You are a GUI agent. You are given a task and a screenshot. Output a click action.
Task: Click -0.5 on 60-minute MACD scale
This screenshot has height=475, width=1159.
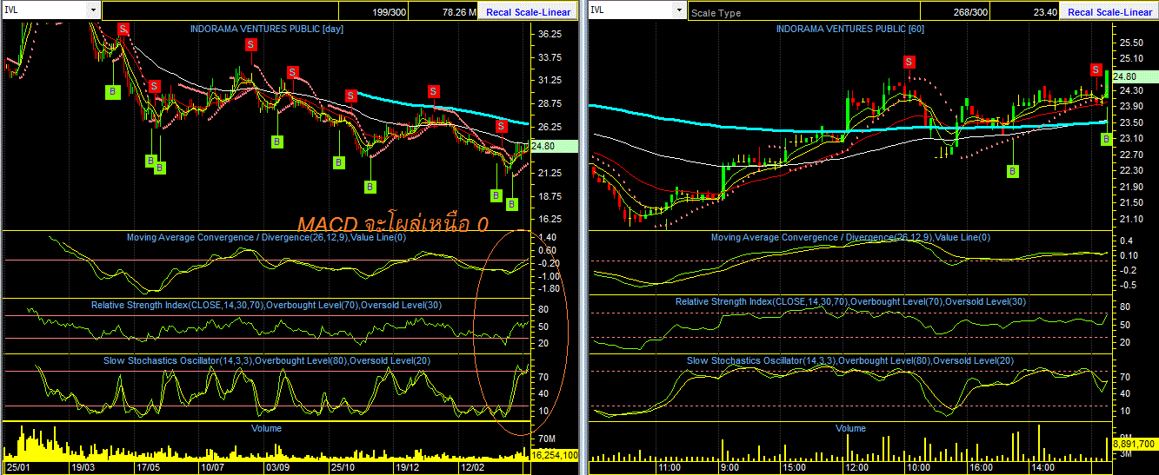tap(1129, 286)
